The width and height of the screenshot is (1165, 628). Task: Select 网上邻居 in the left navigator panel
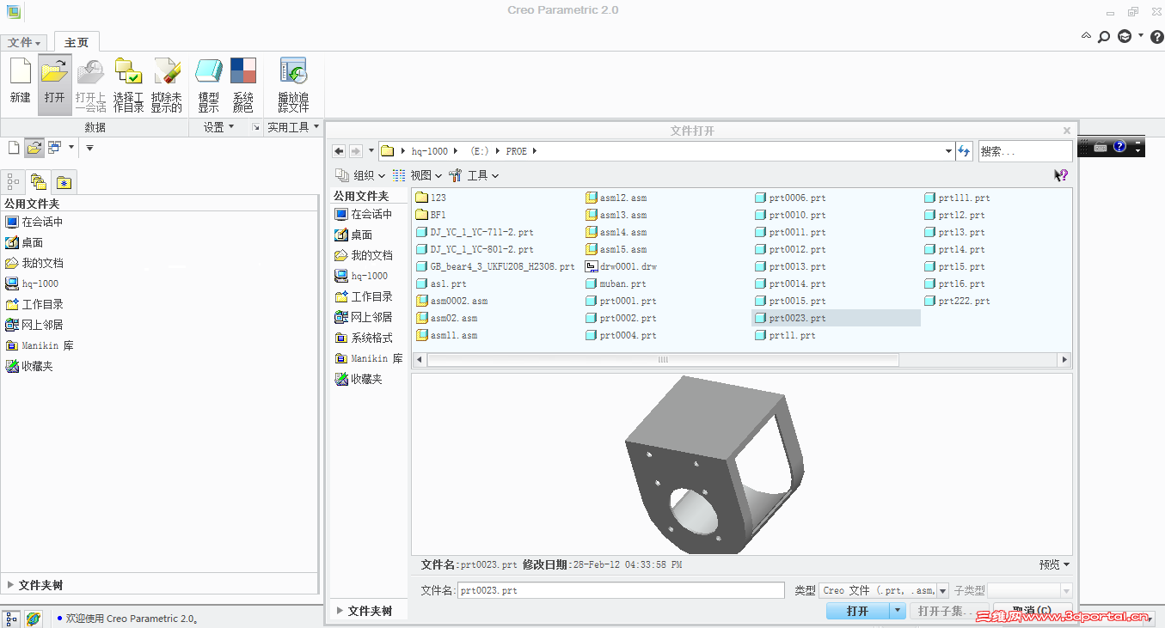click(34, 325)
